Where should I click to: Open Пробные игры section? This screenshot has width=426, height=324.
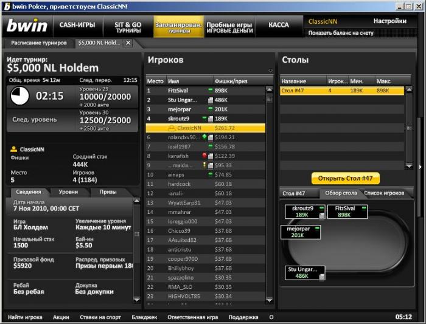click(x=229, y=27)
